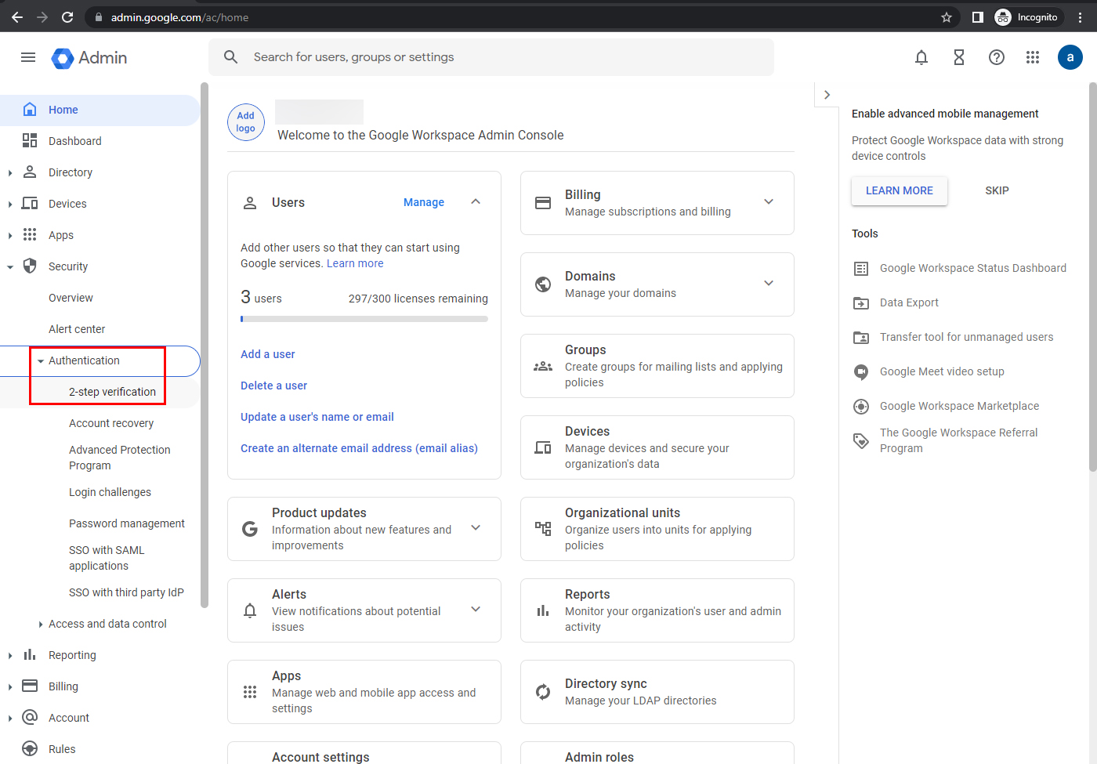1097x764 pixels.
Task: Expand the Domains card dropdown arrow
Action: point(769,284)
